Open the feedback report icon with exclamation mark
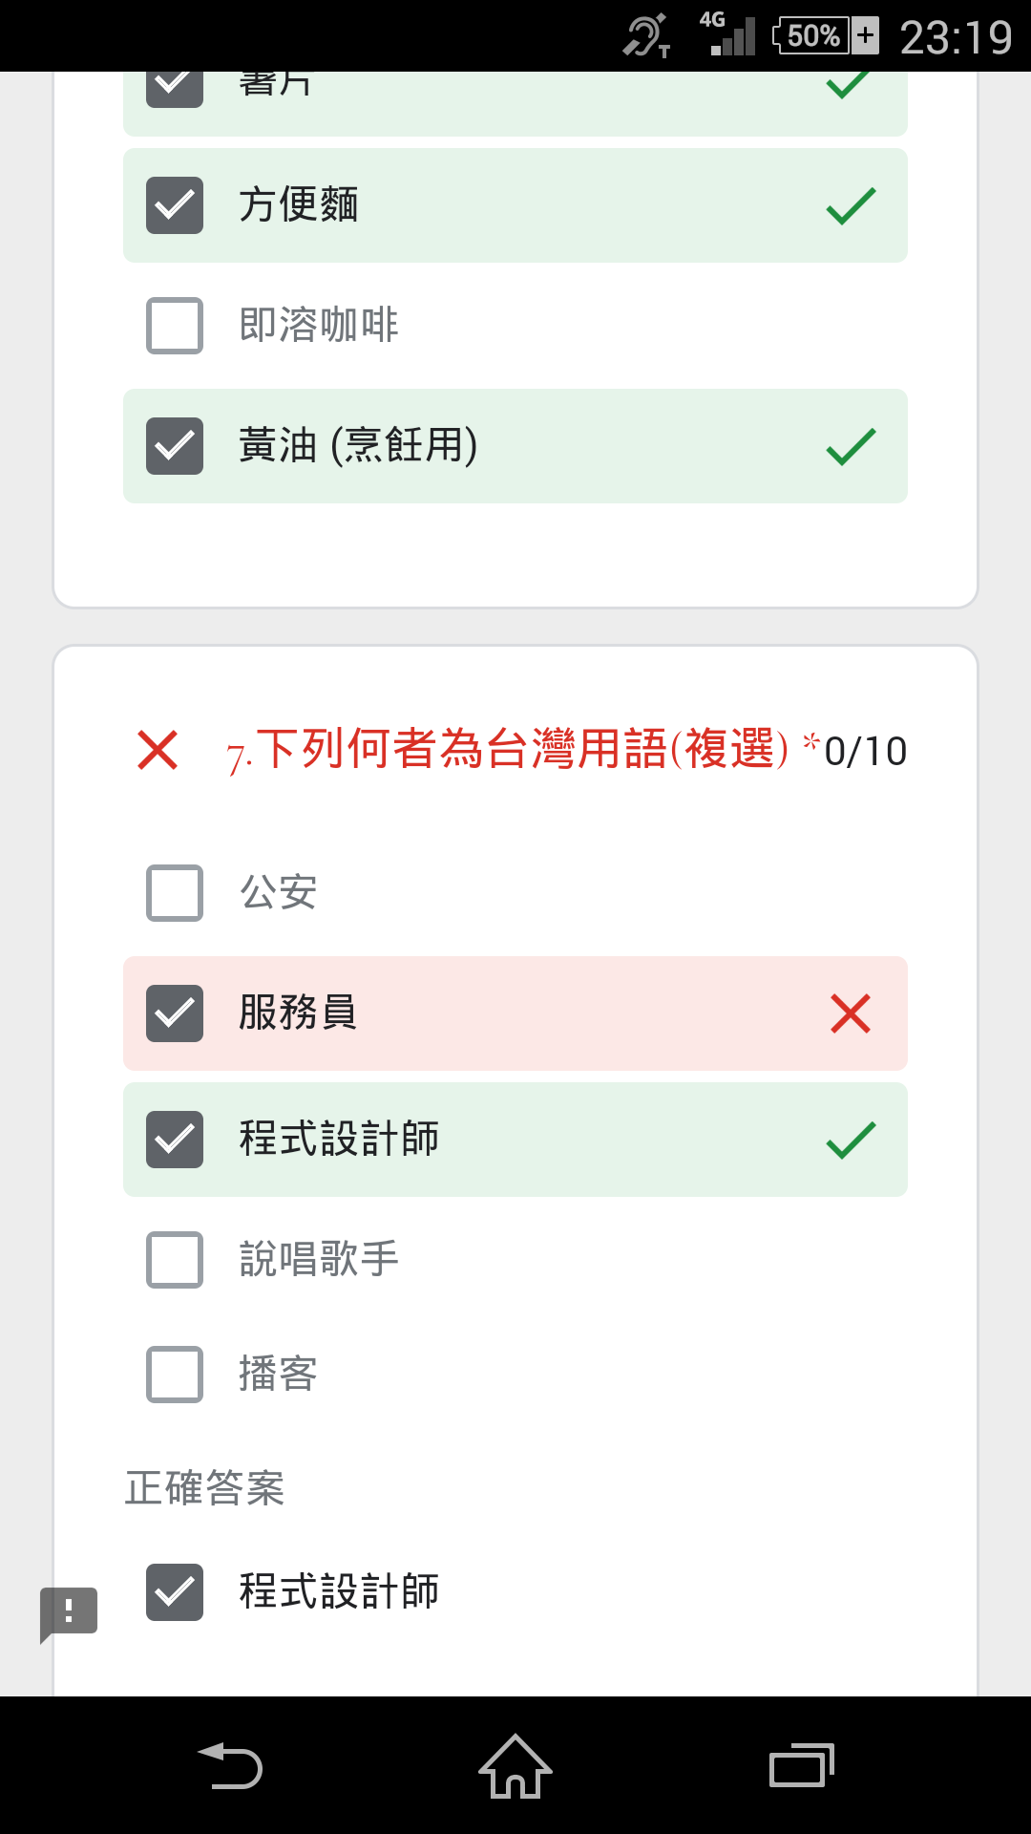 tap(68, 1614)
